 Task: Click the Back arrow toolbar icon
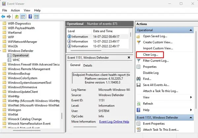click(3, 16)
